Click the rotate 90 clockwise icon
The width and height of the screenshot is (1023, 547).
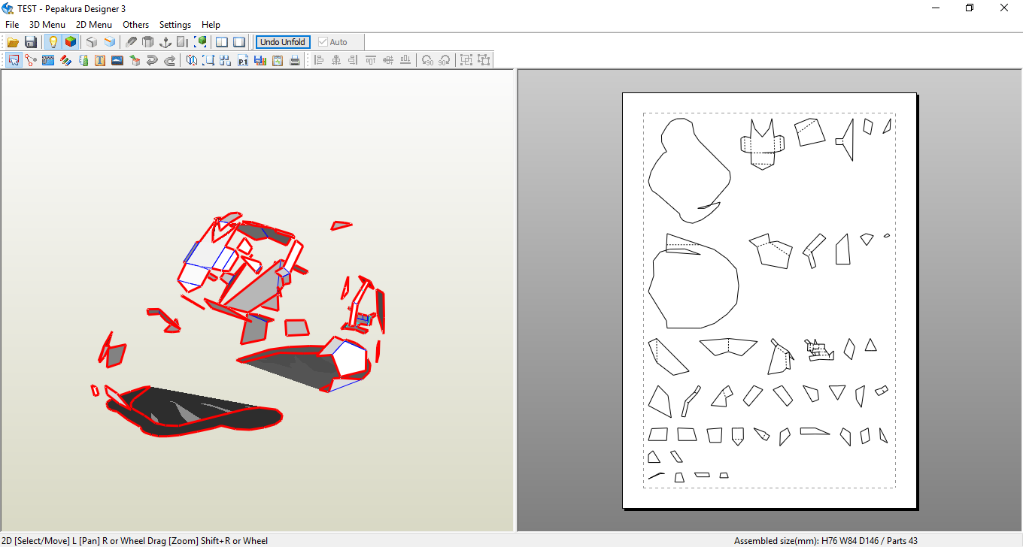(x=445, y=60)
